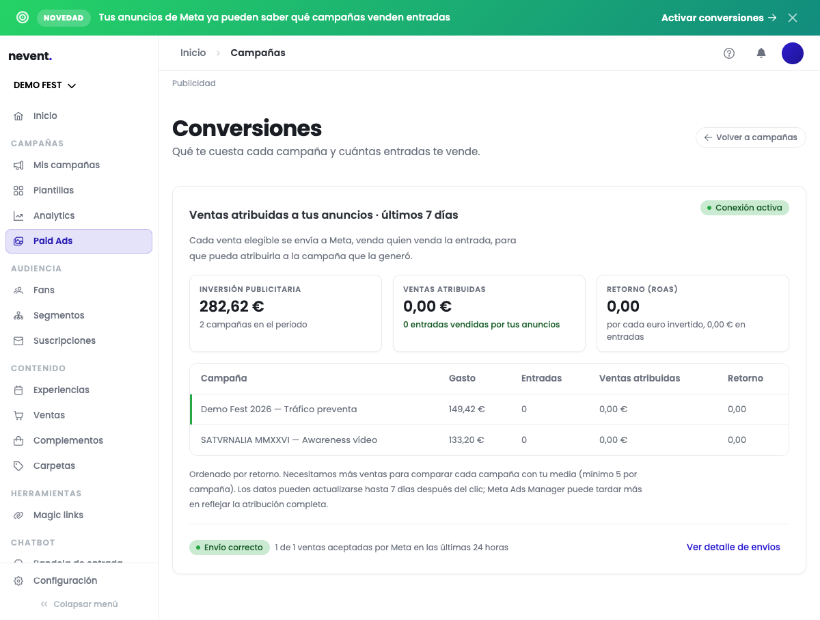Screen dimensions: 820x620
Task: Click the Entradas column header
Action: pyautogui.click(x=541, y=379)
